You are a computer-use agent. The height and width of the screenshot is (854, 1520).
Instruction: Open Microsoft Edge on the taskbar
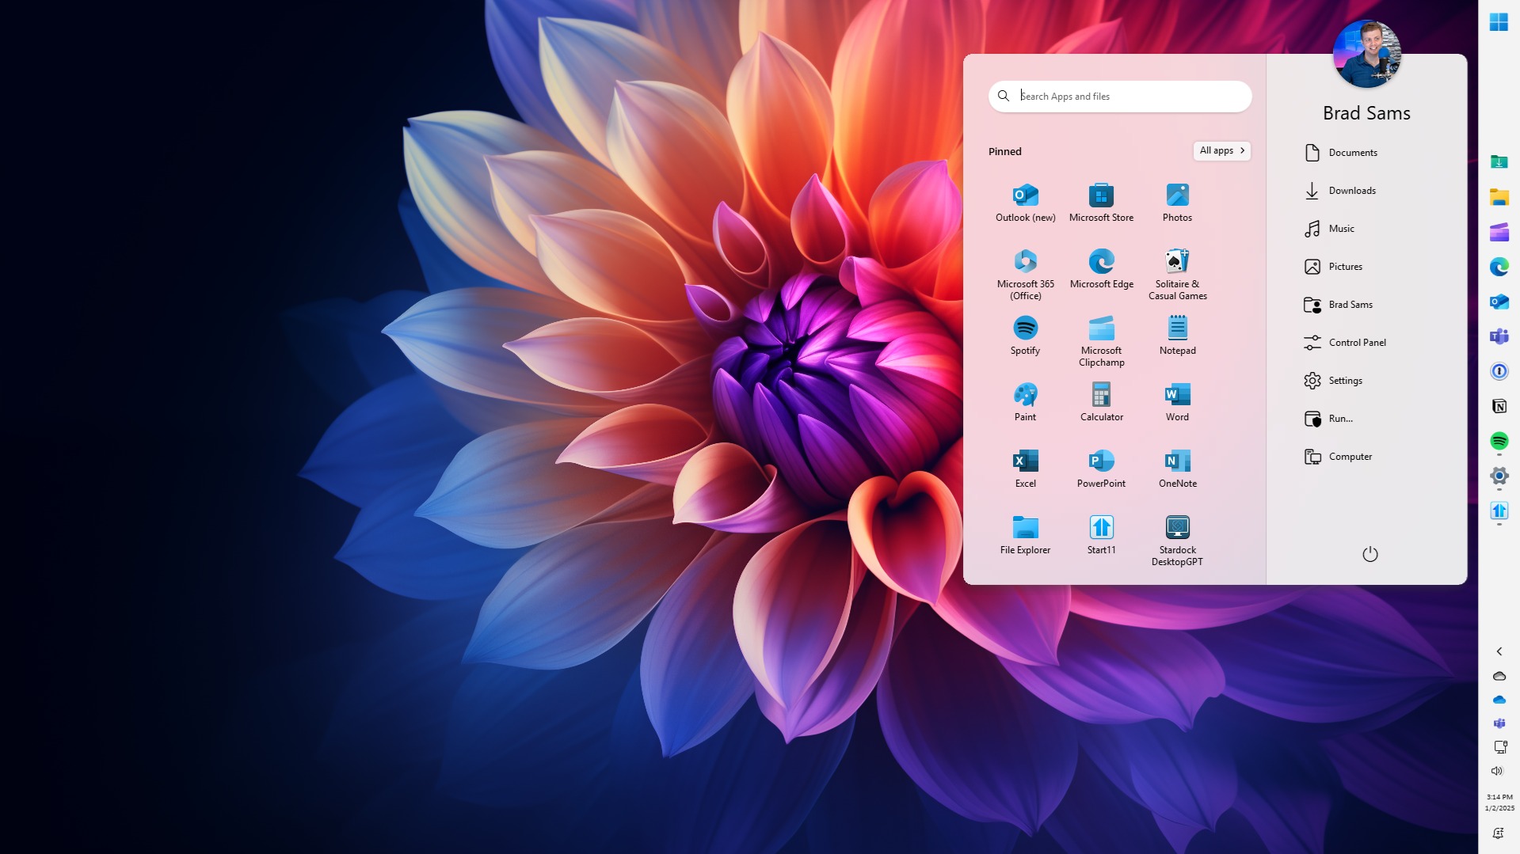[x=1499, y=267]
